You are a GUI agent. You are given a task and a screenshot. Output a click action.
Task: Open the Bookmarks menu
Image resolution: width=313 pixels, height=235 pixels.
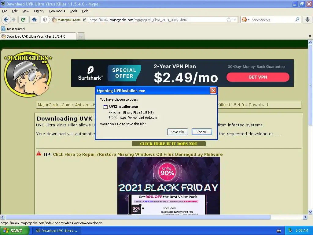pyautogui.click(x=57, y=11)
